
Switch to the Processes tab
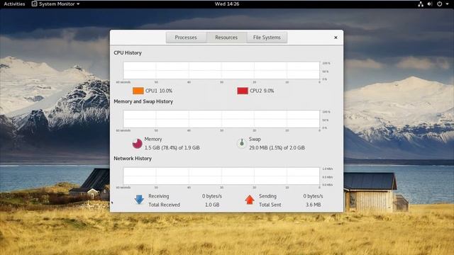pos(186,38)
